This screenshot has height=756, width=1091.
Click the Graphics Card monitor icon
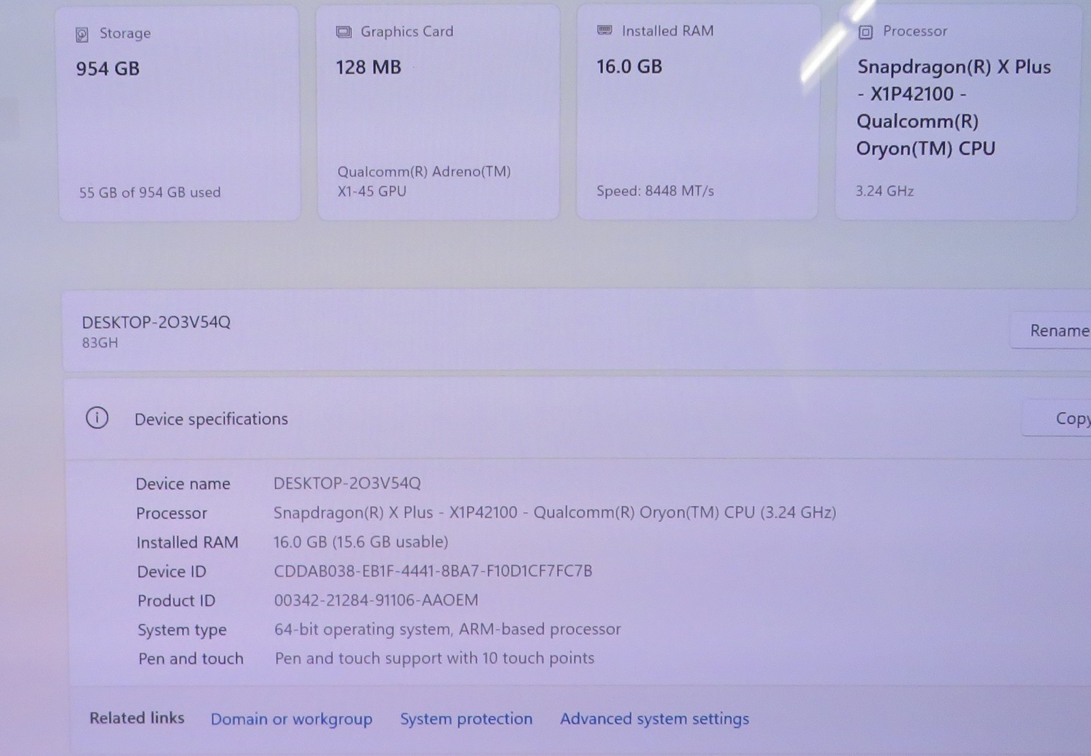click(344, 32)
